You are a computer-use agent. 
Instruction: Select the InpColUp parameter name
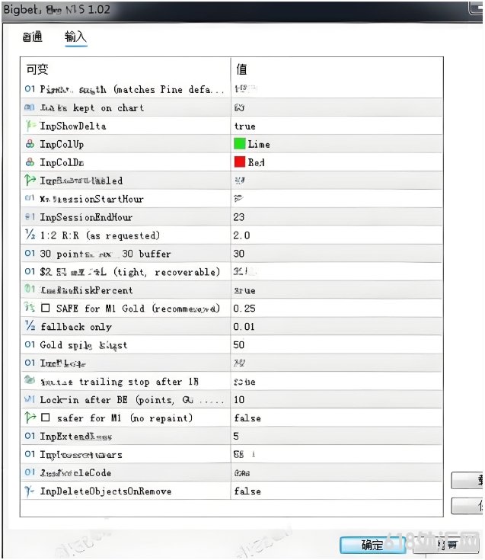62,144
